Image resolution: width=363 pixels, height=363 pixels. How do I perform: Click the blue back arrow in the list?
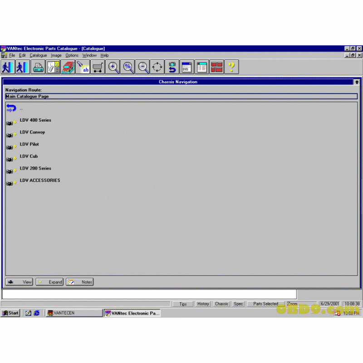tap(11, 108)
